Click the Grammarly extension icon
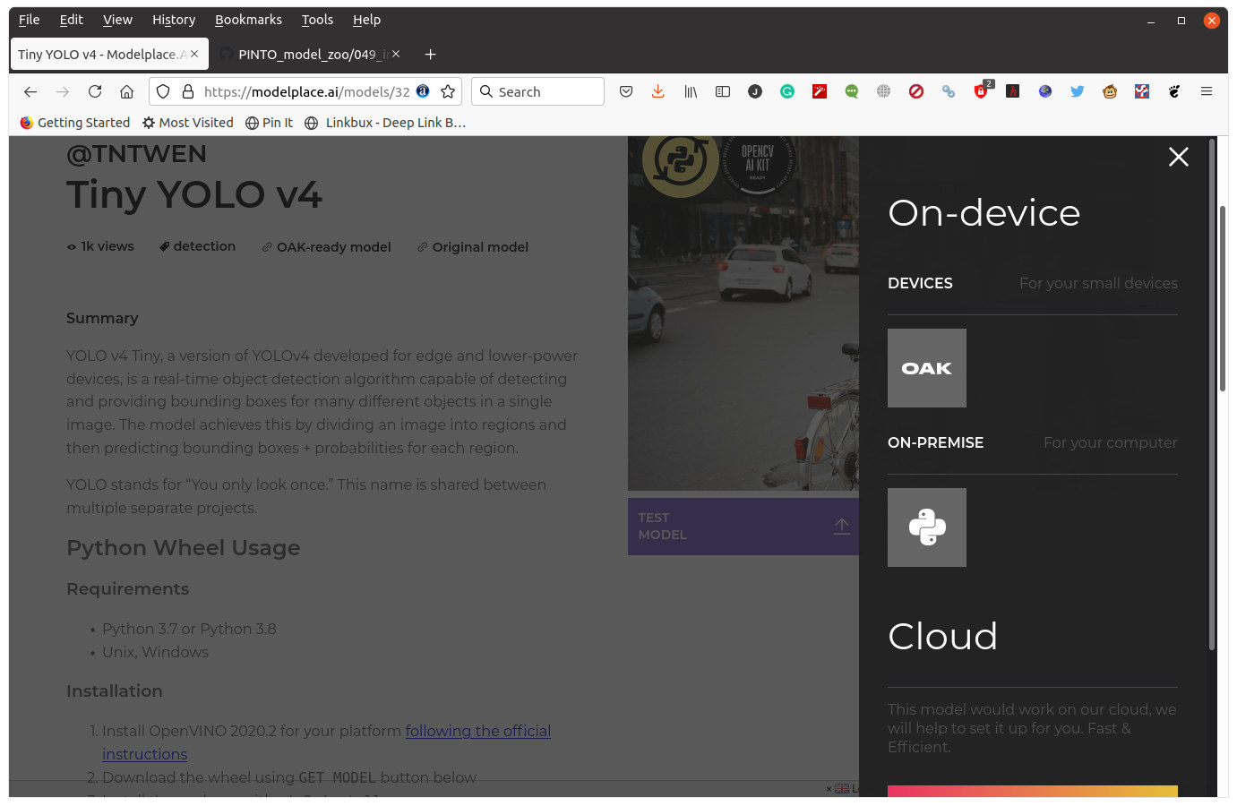 (x=787, y=91)
